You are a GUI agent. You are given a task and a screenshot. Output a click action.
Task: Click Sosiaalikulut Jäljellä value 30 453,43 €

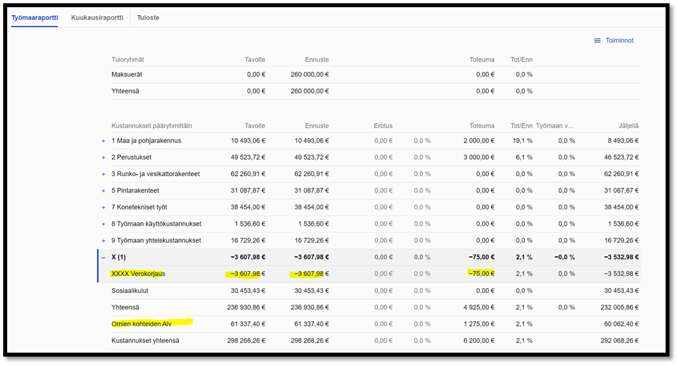tap(622, 291)
